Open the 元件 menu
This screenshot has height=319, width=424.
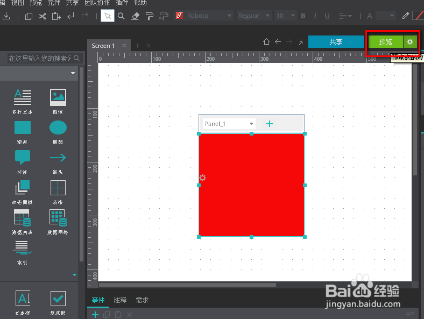pyautogui.click(x=54, y=3)
